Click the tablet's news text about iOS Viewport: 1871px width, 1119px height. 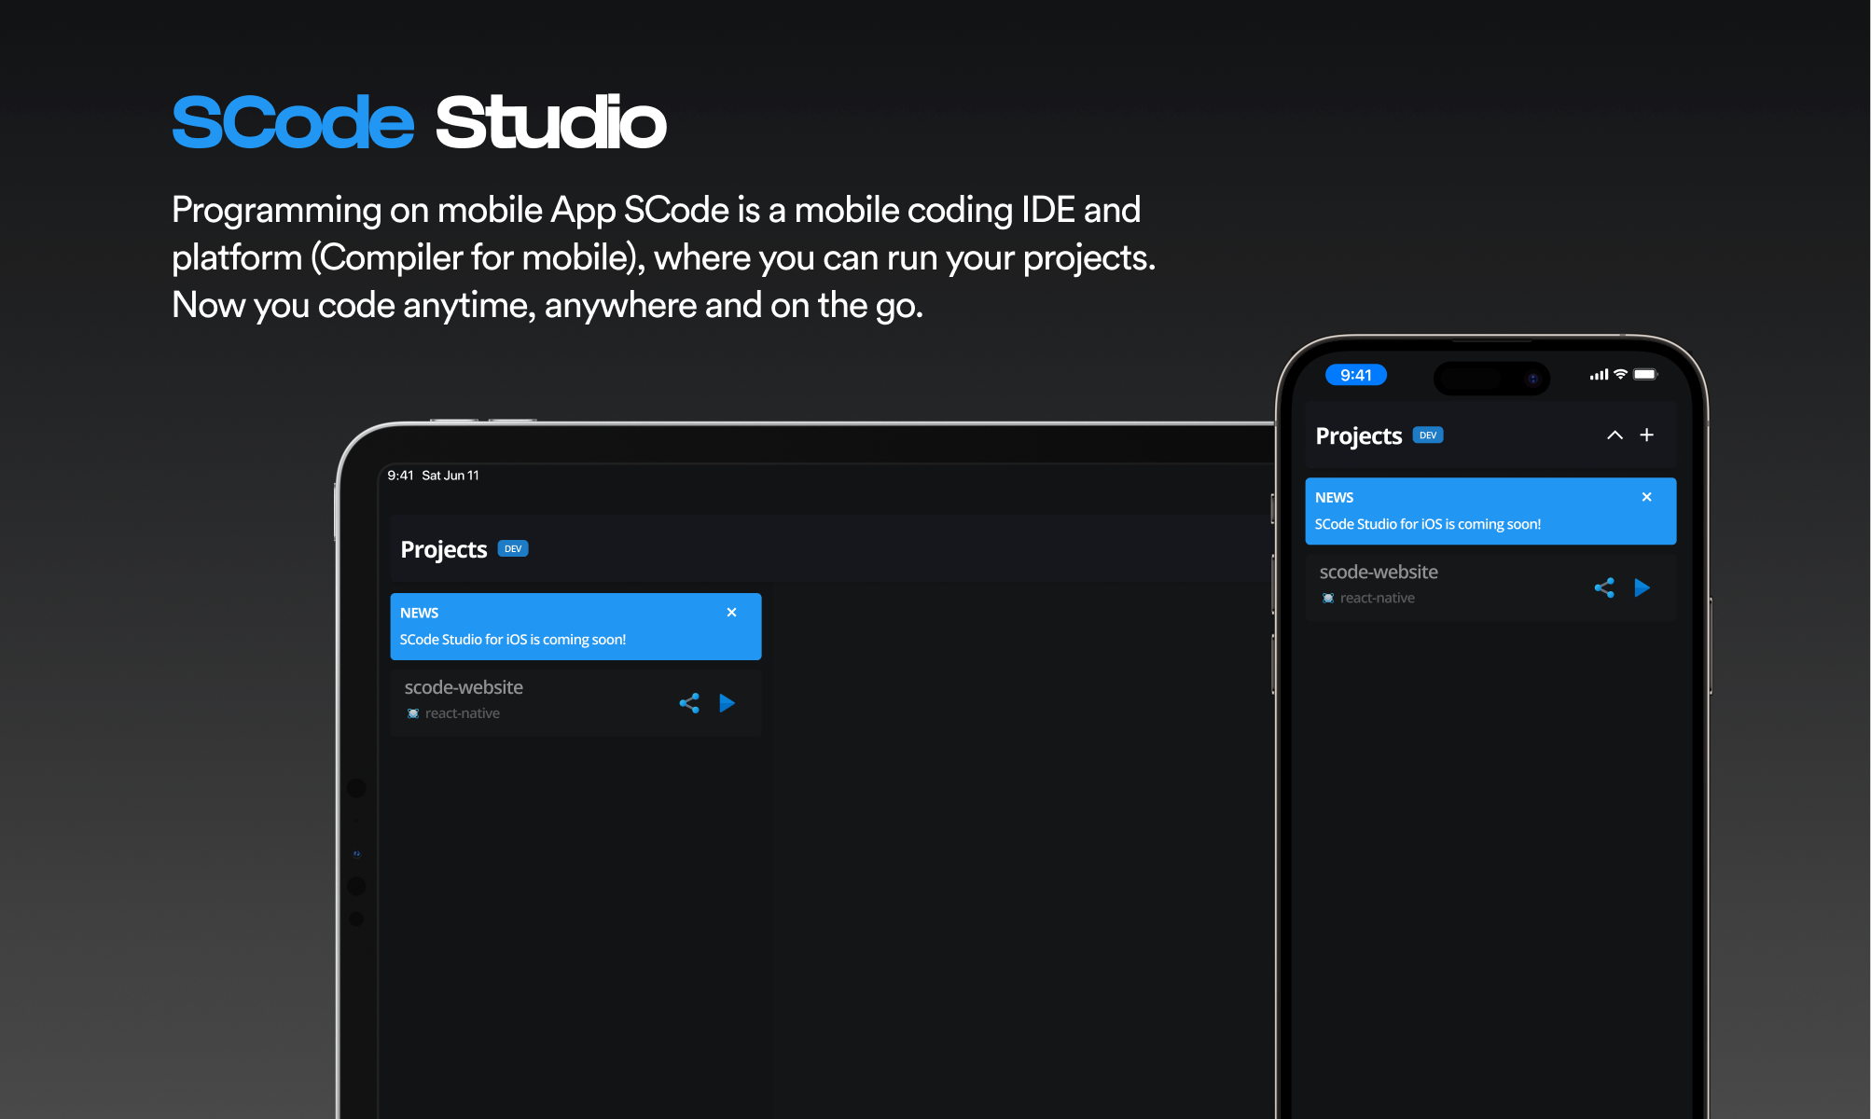[513, 640]
